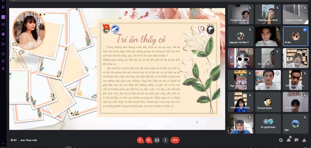Open the chat messages panel
Image resolution: width=311 pixels, height=148 pixels.
[x=296, y=140]
